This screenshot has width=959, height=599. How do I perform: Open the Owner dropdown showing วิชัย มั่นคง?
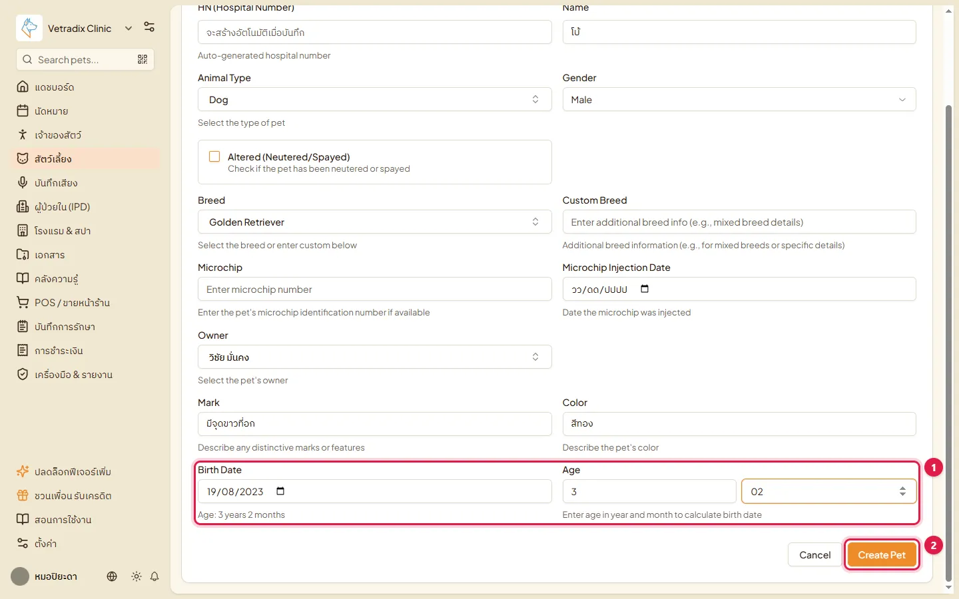(374, 357)
